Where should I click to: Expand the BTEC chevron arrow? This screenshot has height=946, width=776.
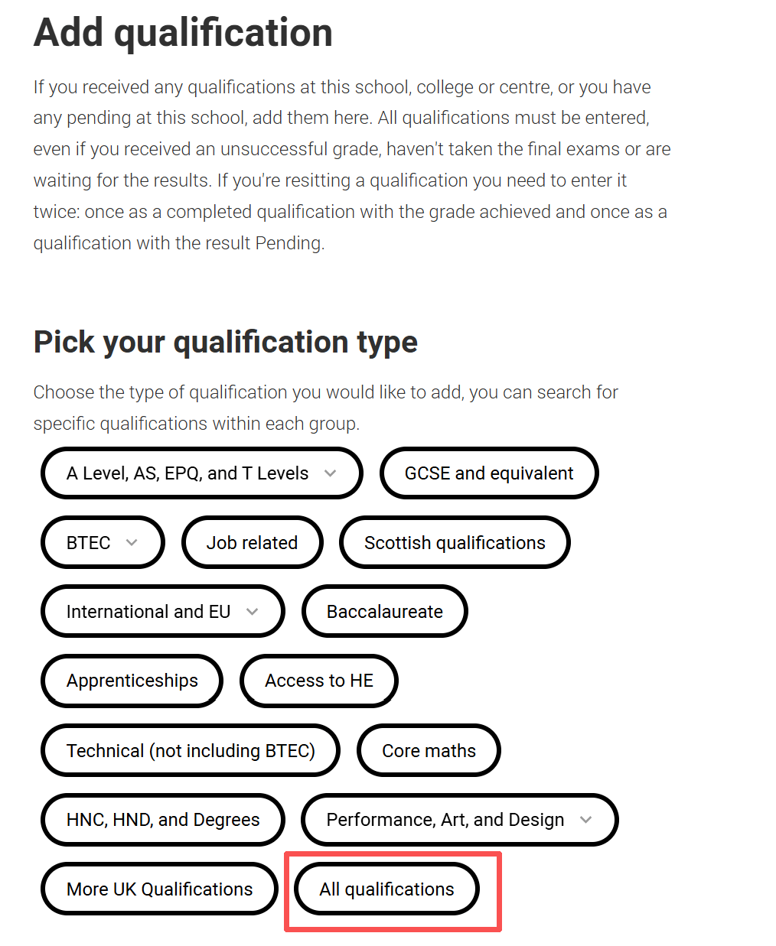coord(132,542)
